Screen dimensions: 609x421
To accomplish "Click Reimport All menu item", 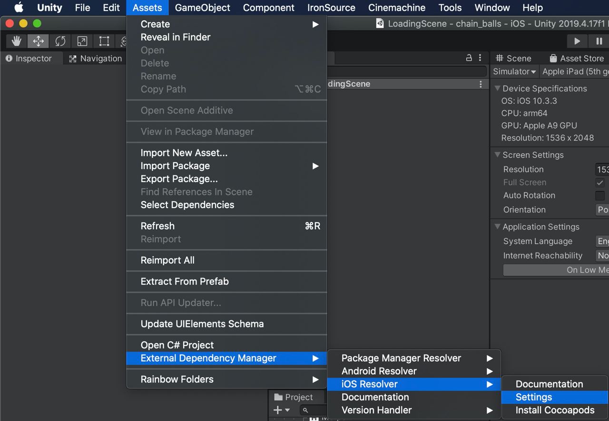I will tap(226, 260).
